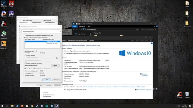
Task: Click the Windows Start button
Action: [x=2, y=106]
